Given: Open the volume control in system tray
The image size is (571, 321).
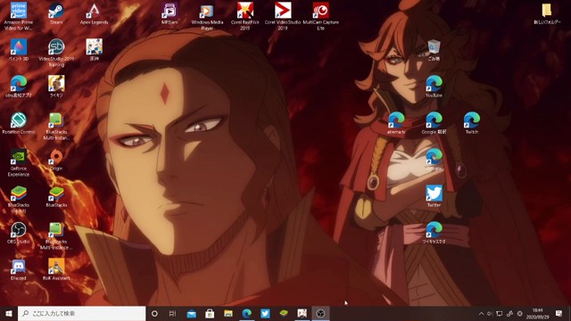Looking at the screenshot, I should (490, 313).
